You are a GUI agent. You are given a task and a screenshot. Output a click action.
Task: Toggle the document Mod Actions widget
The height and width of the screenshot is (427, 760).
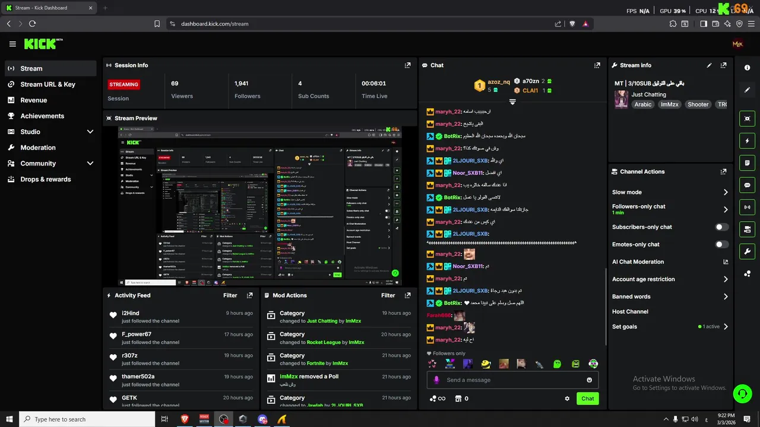[748, 162]
